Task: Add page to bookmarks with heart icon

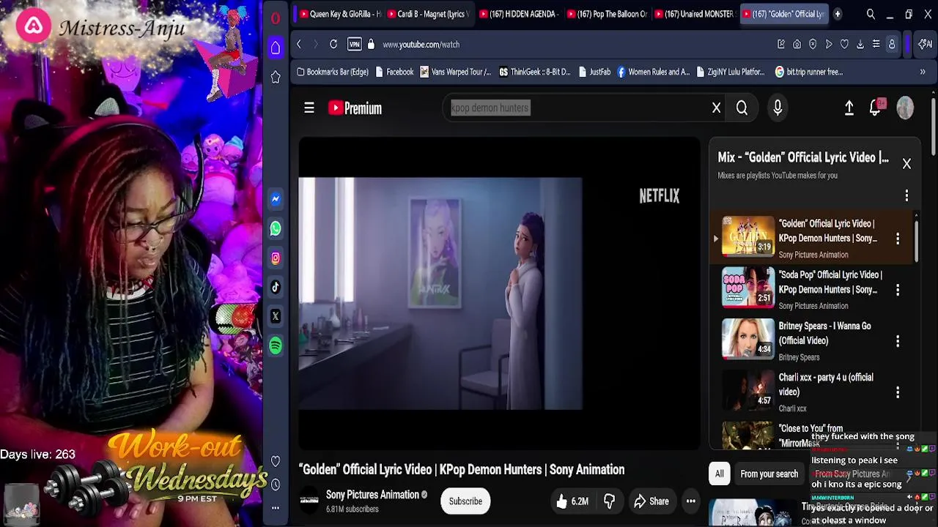Action: point(844,45)
